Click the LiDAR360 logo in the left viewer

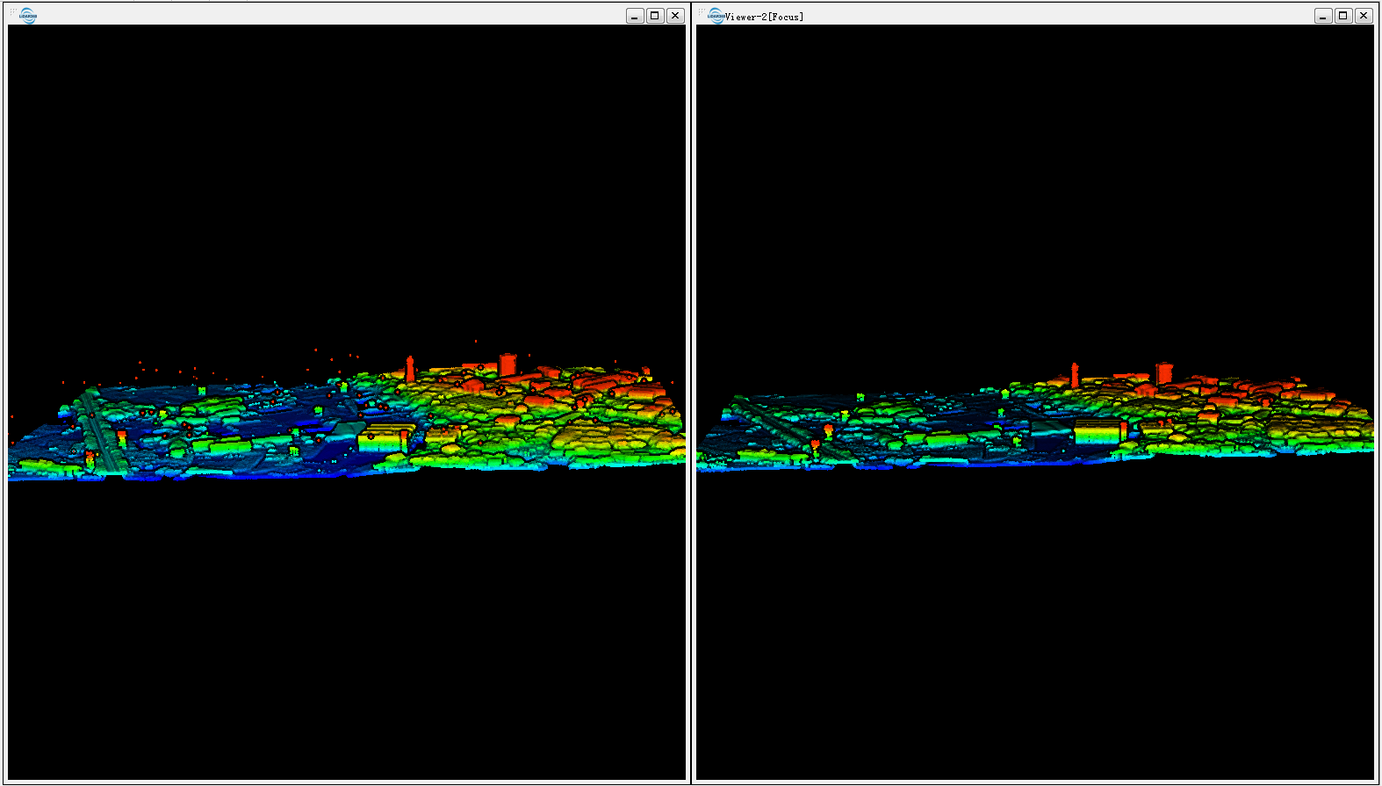(x=28, y=15)
